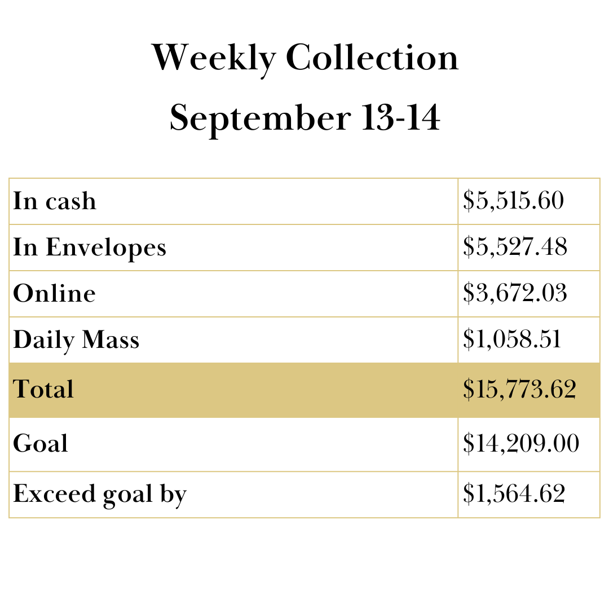Viewport: 609px width, 609px height.
Task: Click the word Exceed in the last row
Action: (x=55, y=495)
